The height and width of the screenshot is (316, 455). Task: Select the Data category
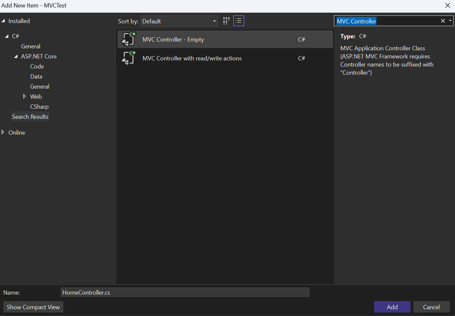(x=36, y=76)
